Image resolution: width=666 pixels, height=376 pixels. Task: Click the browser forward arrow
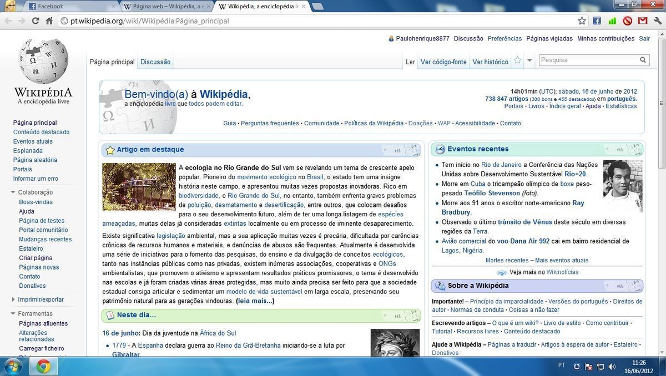point(21,21)
